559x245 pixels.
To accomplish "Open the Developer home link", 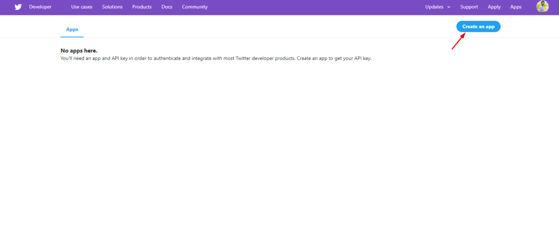I will 40,7.
